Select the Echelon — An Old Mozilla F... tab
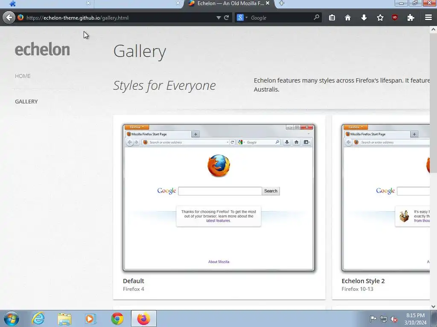 click(x=230, y=3)
